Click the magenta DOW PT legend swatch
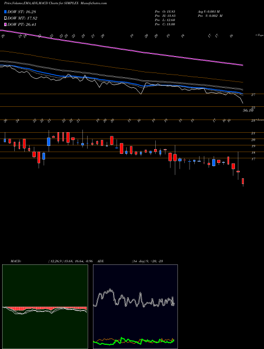The width and height of the screenshot is (264, 349). pos(6,24)
